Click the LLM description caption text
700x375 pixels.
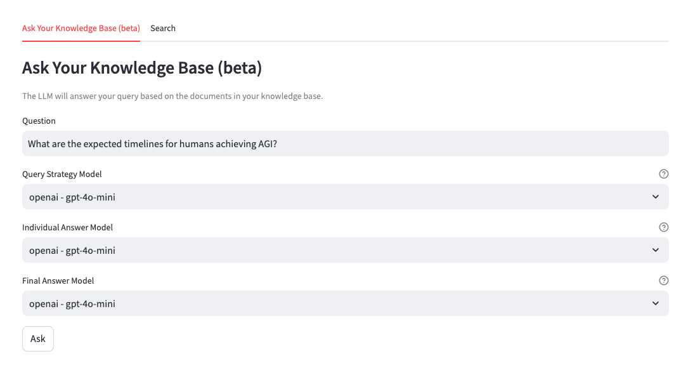172,96
